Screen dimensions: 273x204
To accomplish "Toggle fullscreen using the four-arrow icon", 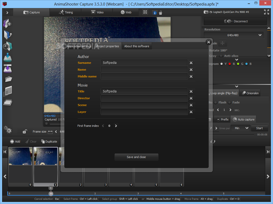I will tap(266, 12).
